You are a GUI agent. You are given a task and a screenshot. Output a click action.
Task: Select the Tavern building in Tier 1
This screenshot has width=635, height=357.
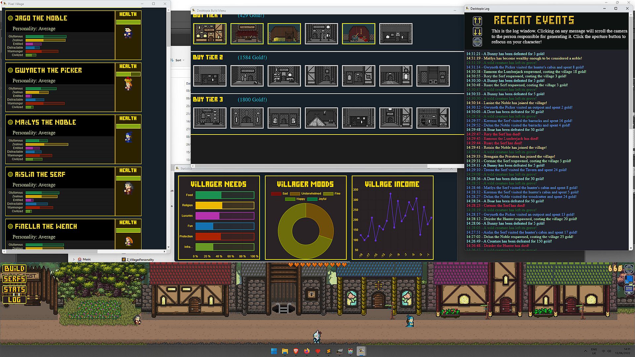pyautogui.click(x=210, y=33)
